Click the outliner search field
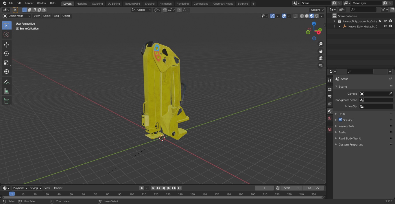Screen dimensions: 395x204 click(x=363, y=10)
